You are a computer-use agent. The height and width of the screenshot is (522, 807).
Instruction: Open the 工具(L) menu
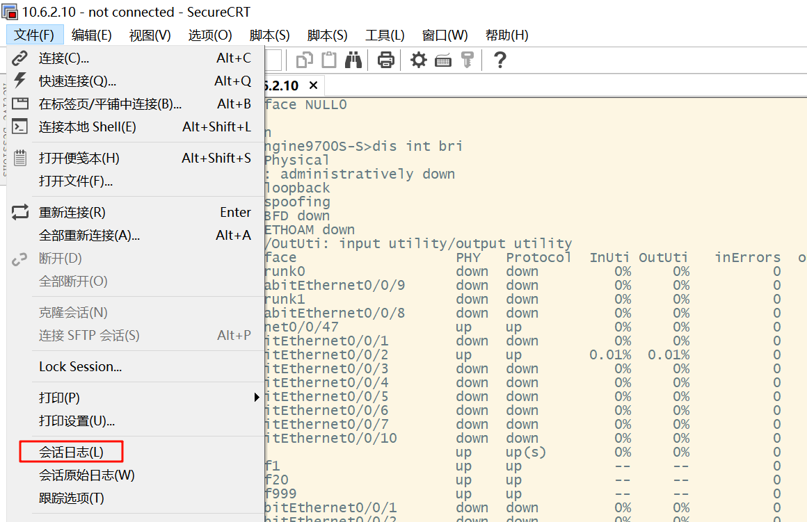click(385, 35)
